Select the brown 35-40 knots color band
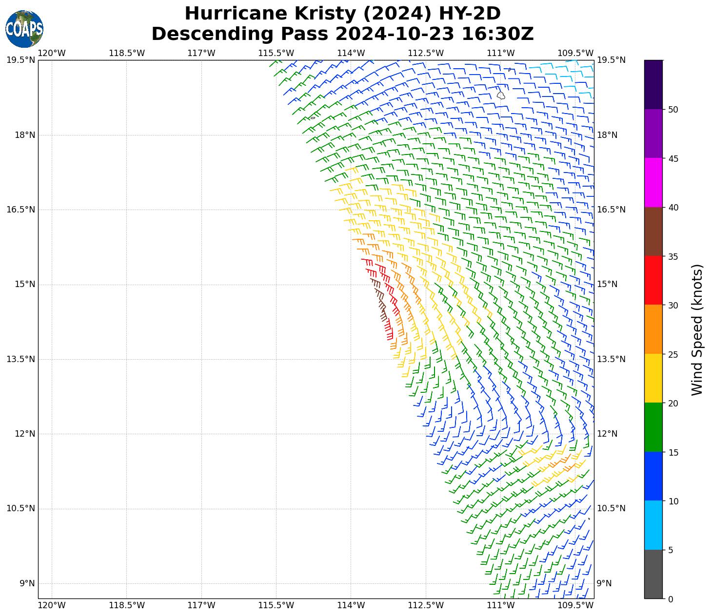The height and width of the screenshot is (616, 711). pyautogui.click(x=653, y=231)
